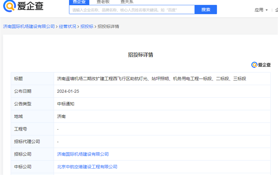The width and height of the screenshot is (278, 175).
Task: Click the 标题 label cell
Action: (32, 79)
